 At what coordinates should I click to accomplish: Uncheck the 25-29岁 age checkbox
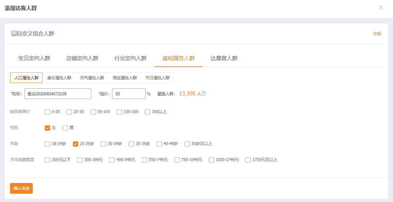coord(76,144)
